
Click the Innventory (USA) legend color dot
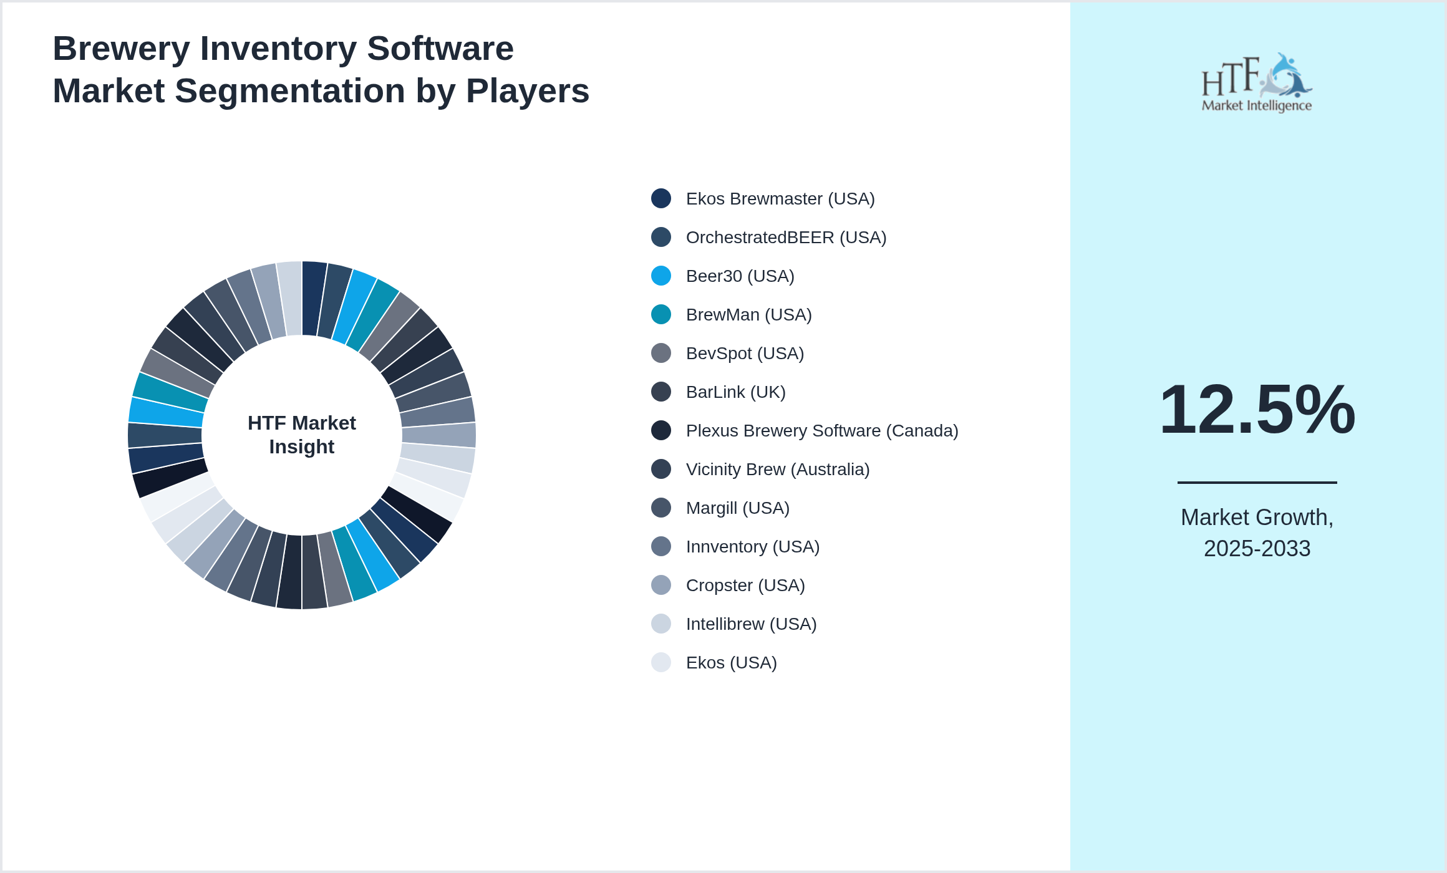661,546
